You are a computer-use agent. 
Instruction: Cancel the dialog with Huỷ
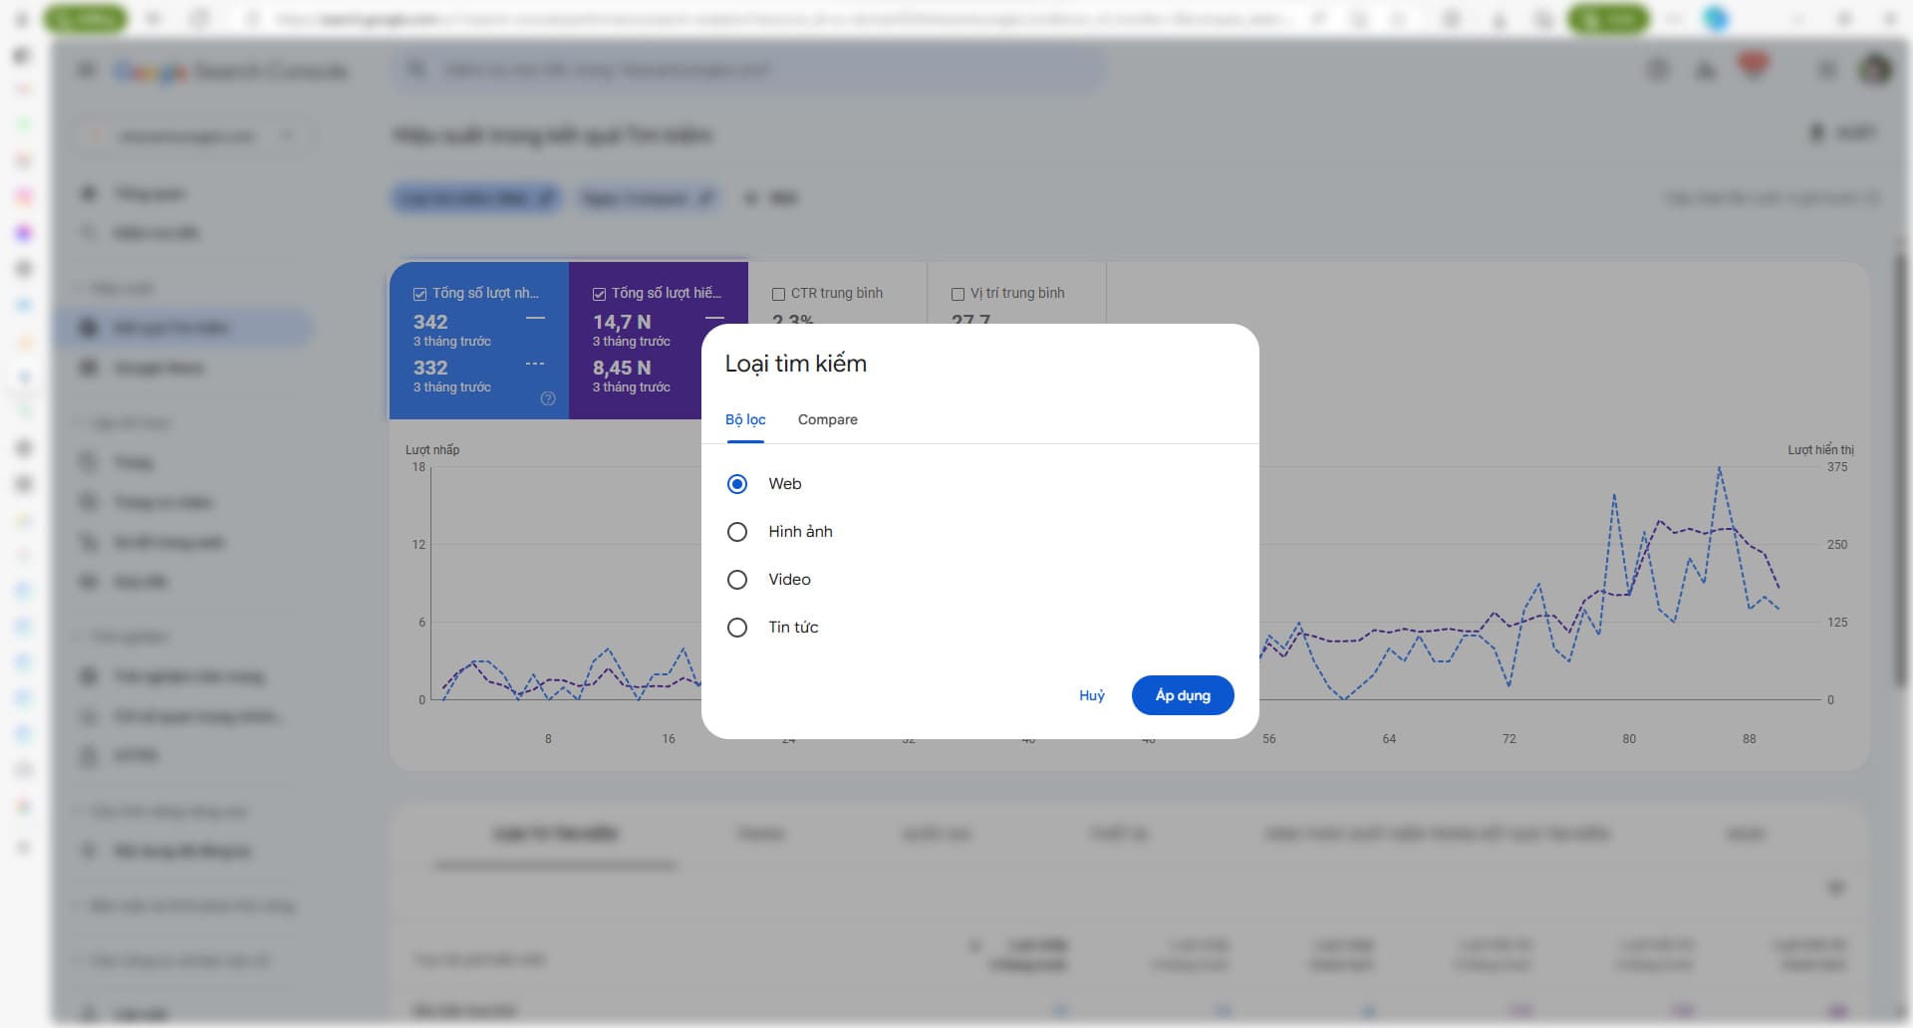pyautogui.click(x=1092, y=695)
